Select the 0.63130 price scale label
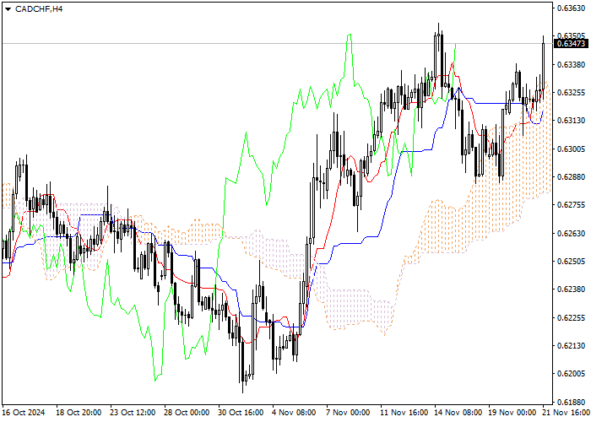 [x=571, y=121]
